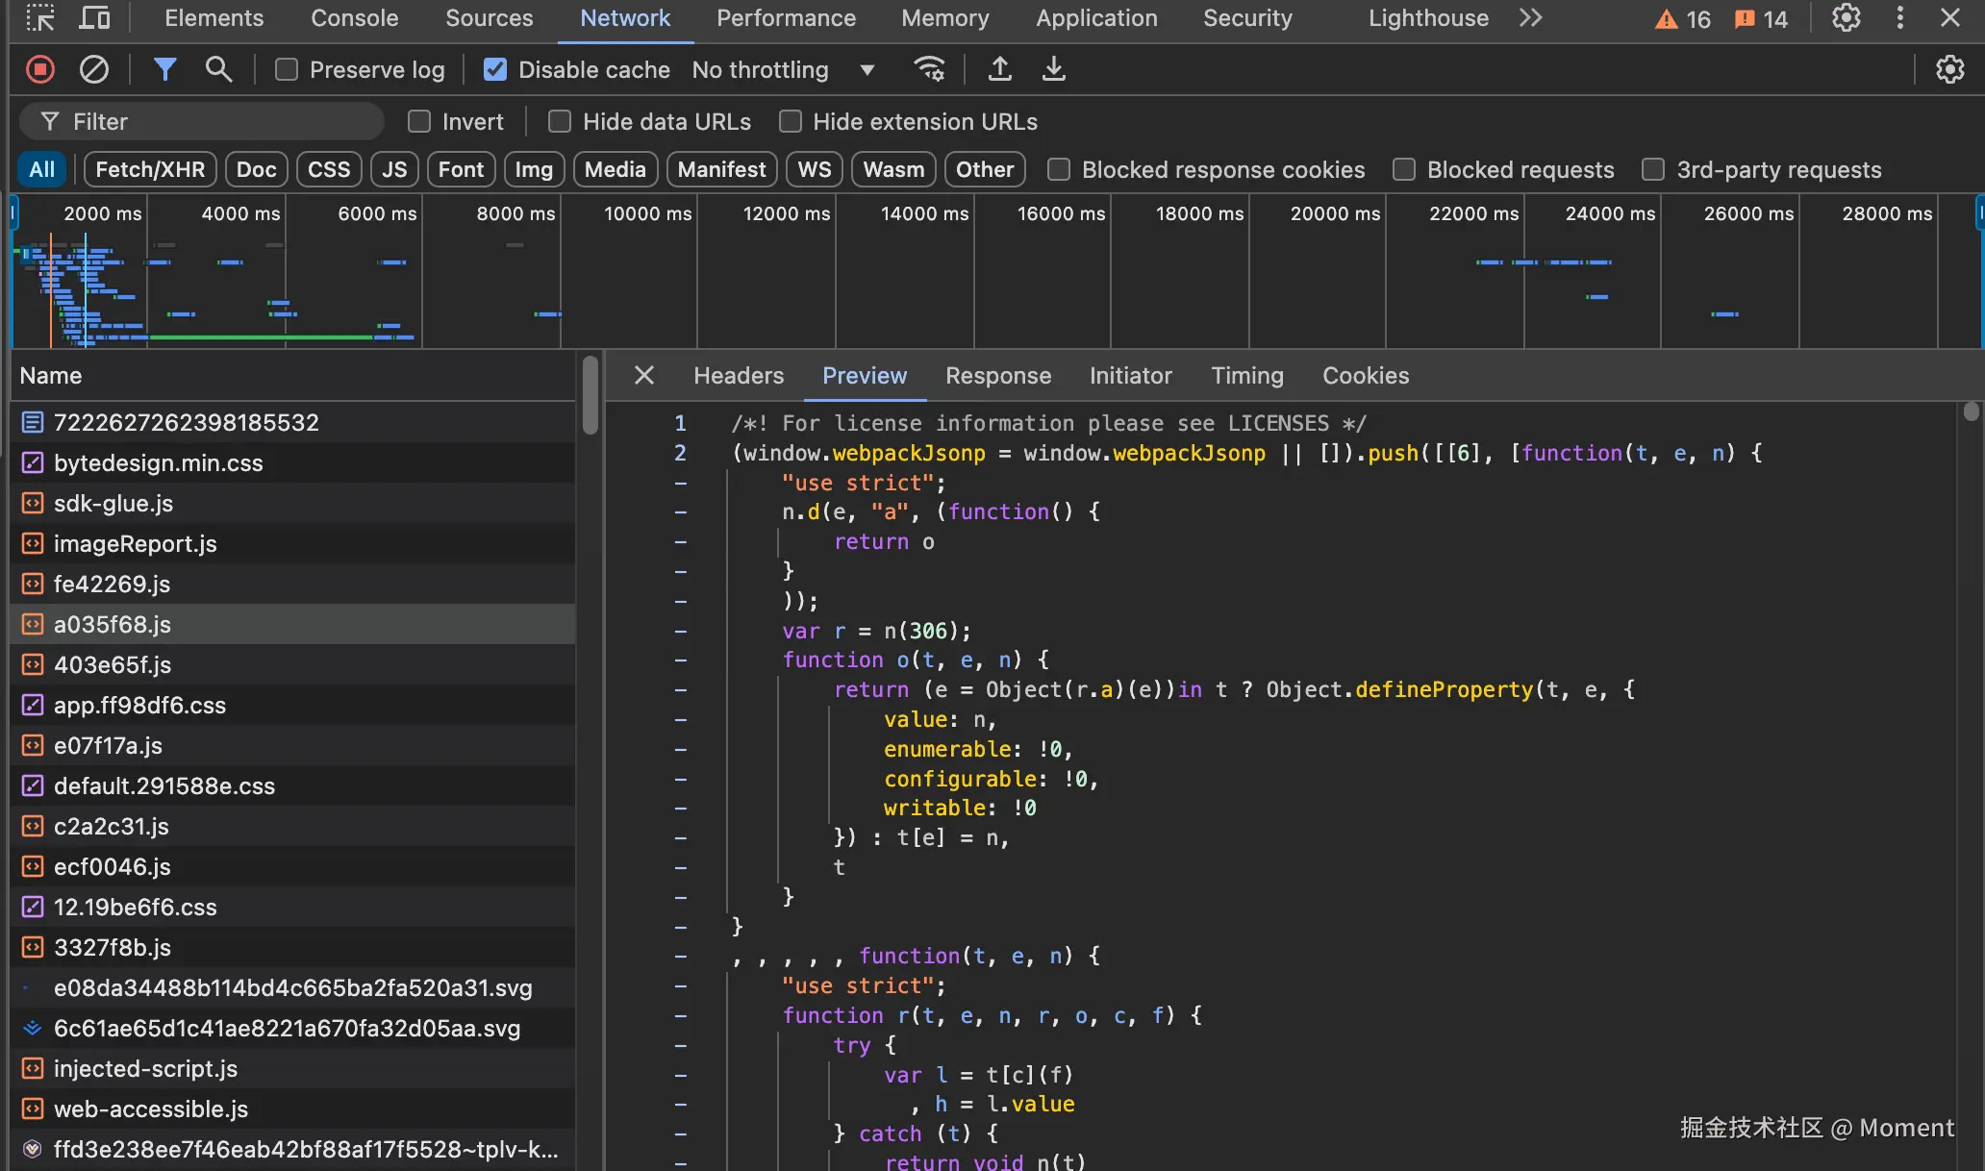This screenshot has height=1171, width=1985.
Task: Open DevTools three-dot menu
Action: pos(1899,17)
